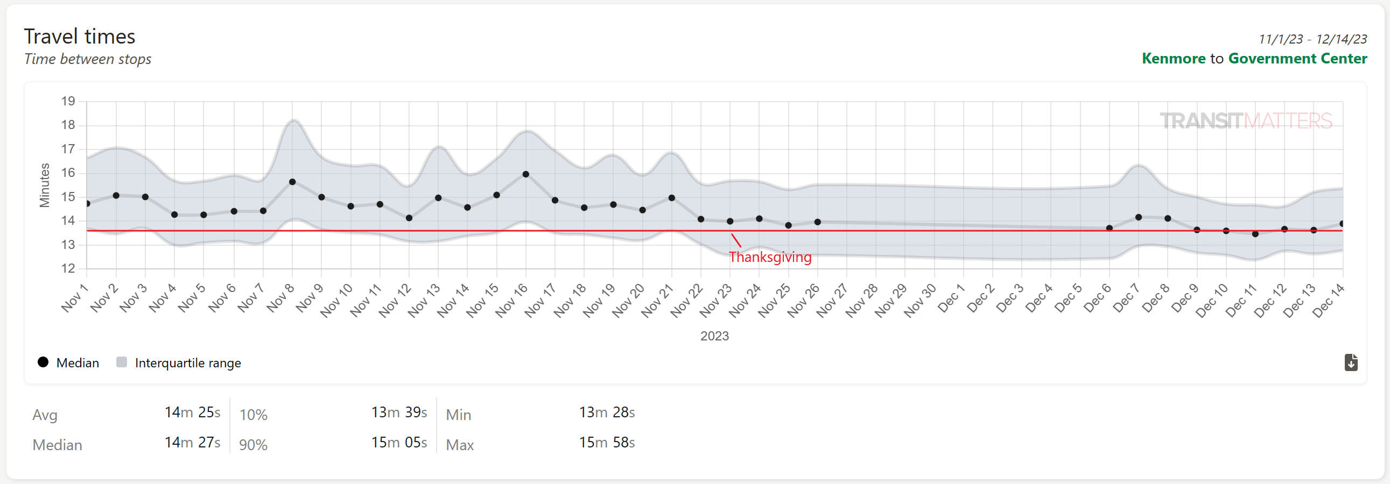The image size is (1390, 484).
Task: Click the download data icon
Action: tap(1351, 362)
